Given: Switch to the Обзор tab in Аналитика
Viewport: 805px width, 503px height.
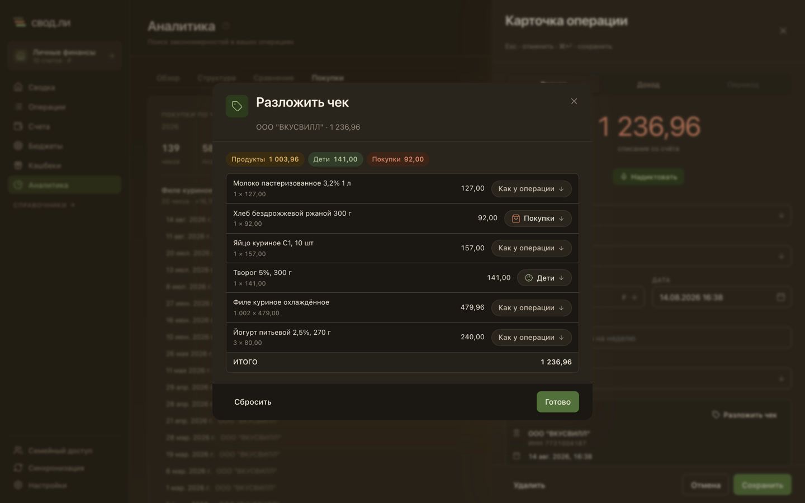Looking at the screenshot, I should click(x=168, y=78).
